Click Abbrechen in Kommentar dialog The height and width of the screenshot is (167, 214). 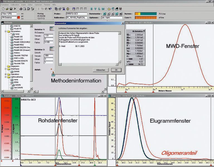click(101, 70)
